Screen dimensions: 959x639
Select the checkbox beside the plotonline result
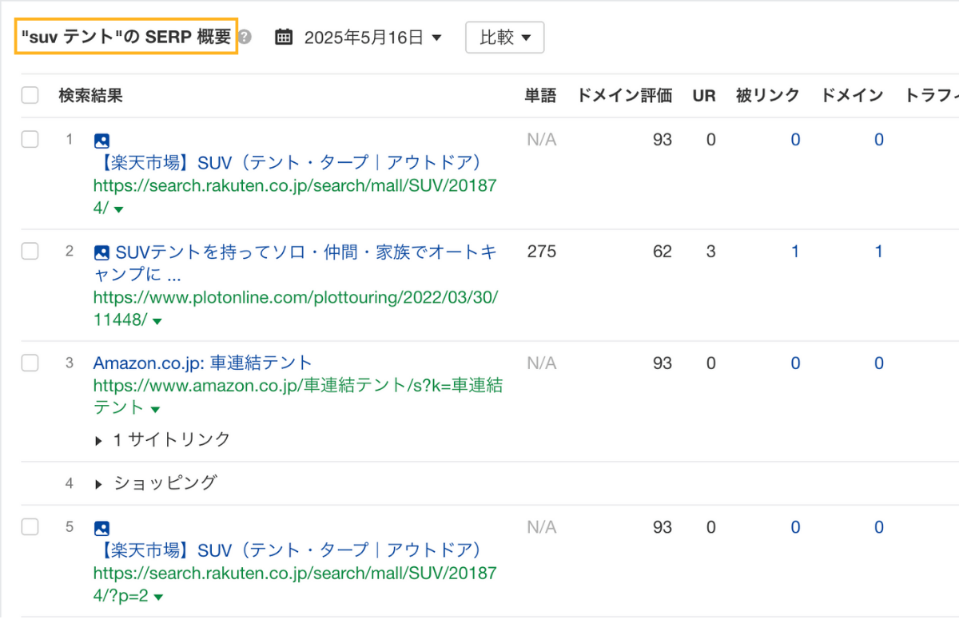click(30, 250)
